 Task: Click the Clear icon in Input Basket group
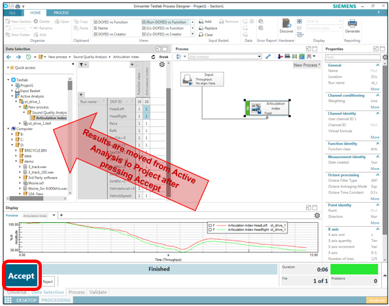tap(201, 35)
